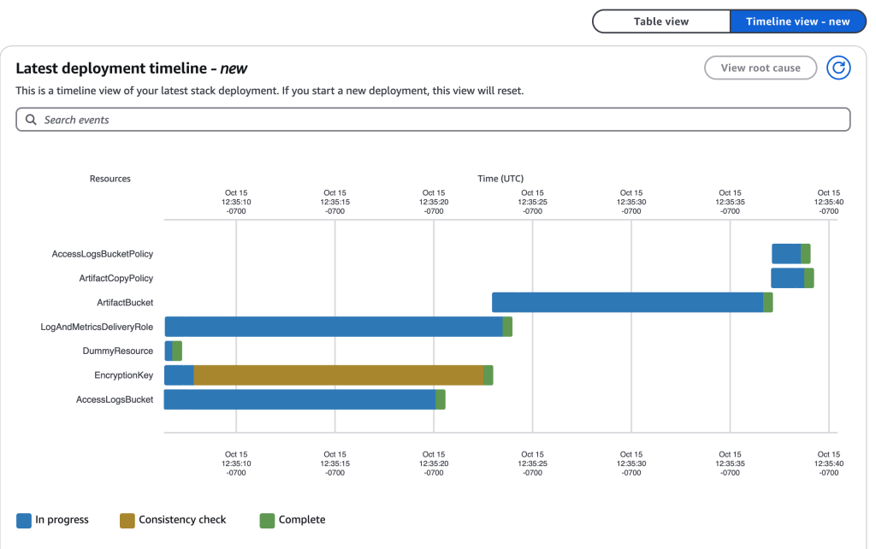Viewport: 876px width, 549px height.
Task: Click the refresh icon to reload timeline
Action: click(838, 68)
